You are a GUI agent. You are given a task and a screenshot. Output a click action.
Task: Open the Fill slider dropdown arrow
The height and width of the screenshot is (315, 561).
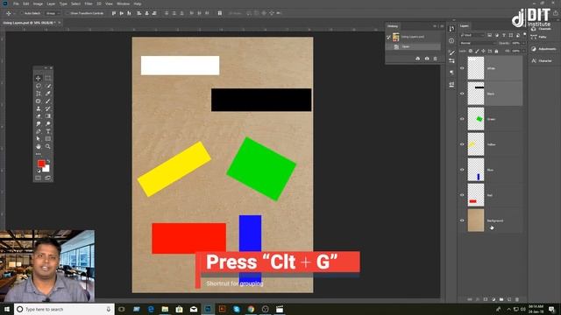[x=523, y=51]
